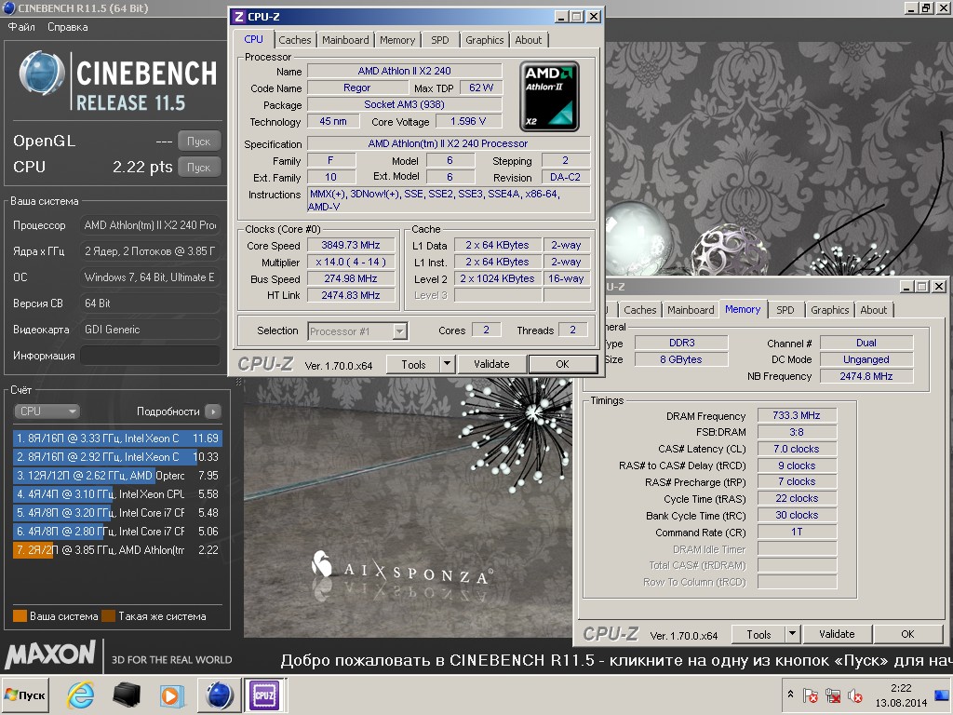Select ranking entry 7 AMD Athlon 2.22
The width and height of the screenshot is (953, 715).
click(x=116, y=549)
